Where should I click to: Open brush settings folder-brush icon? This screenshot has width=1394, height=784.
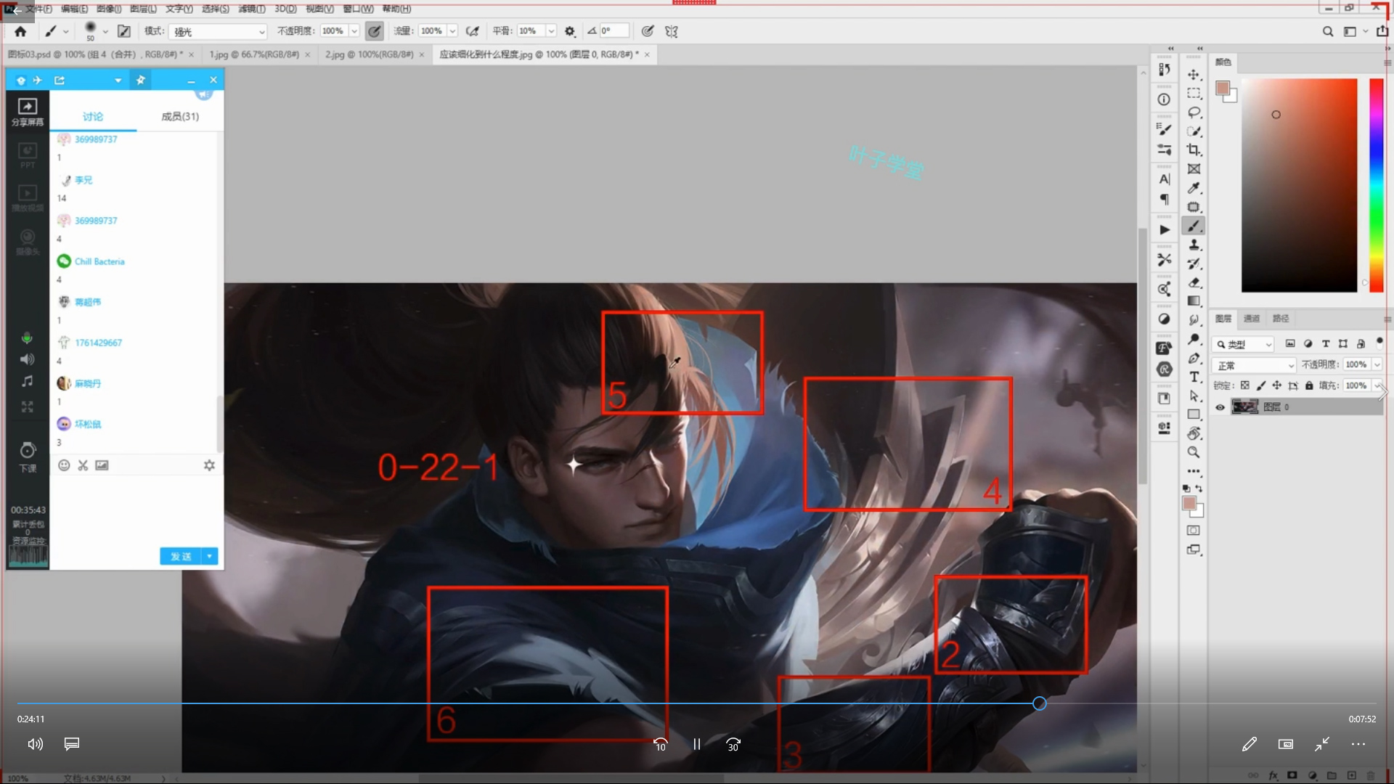(x=124, y=31)
